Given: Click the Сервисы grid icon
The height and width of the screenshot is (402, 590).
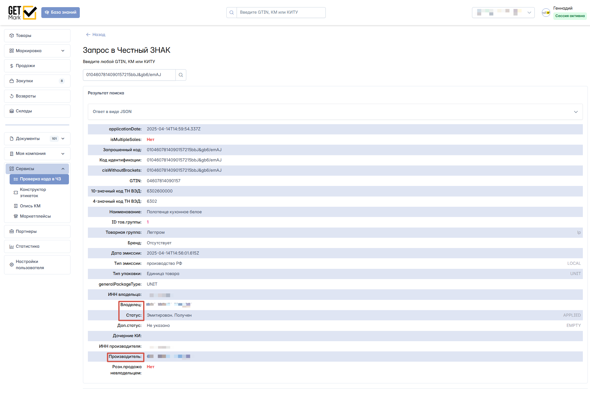Looking at the screenshot, I should pyautogui.click(x=12, y=169).
